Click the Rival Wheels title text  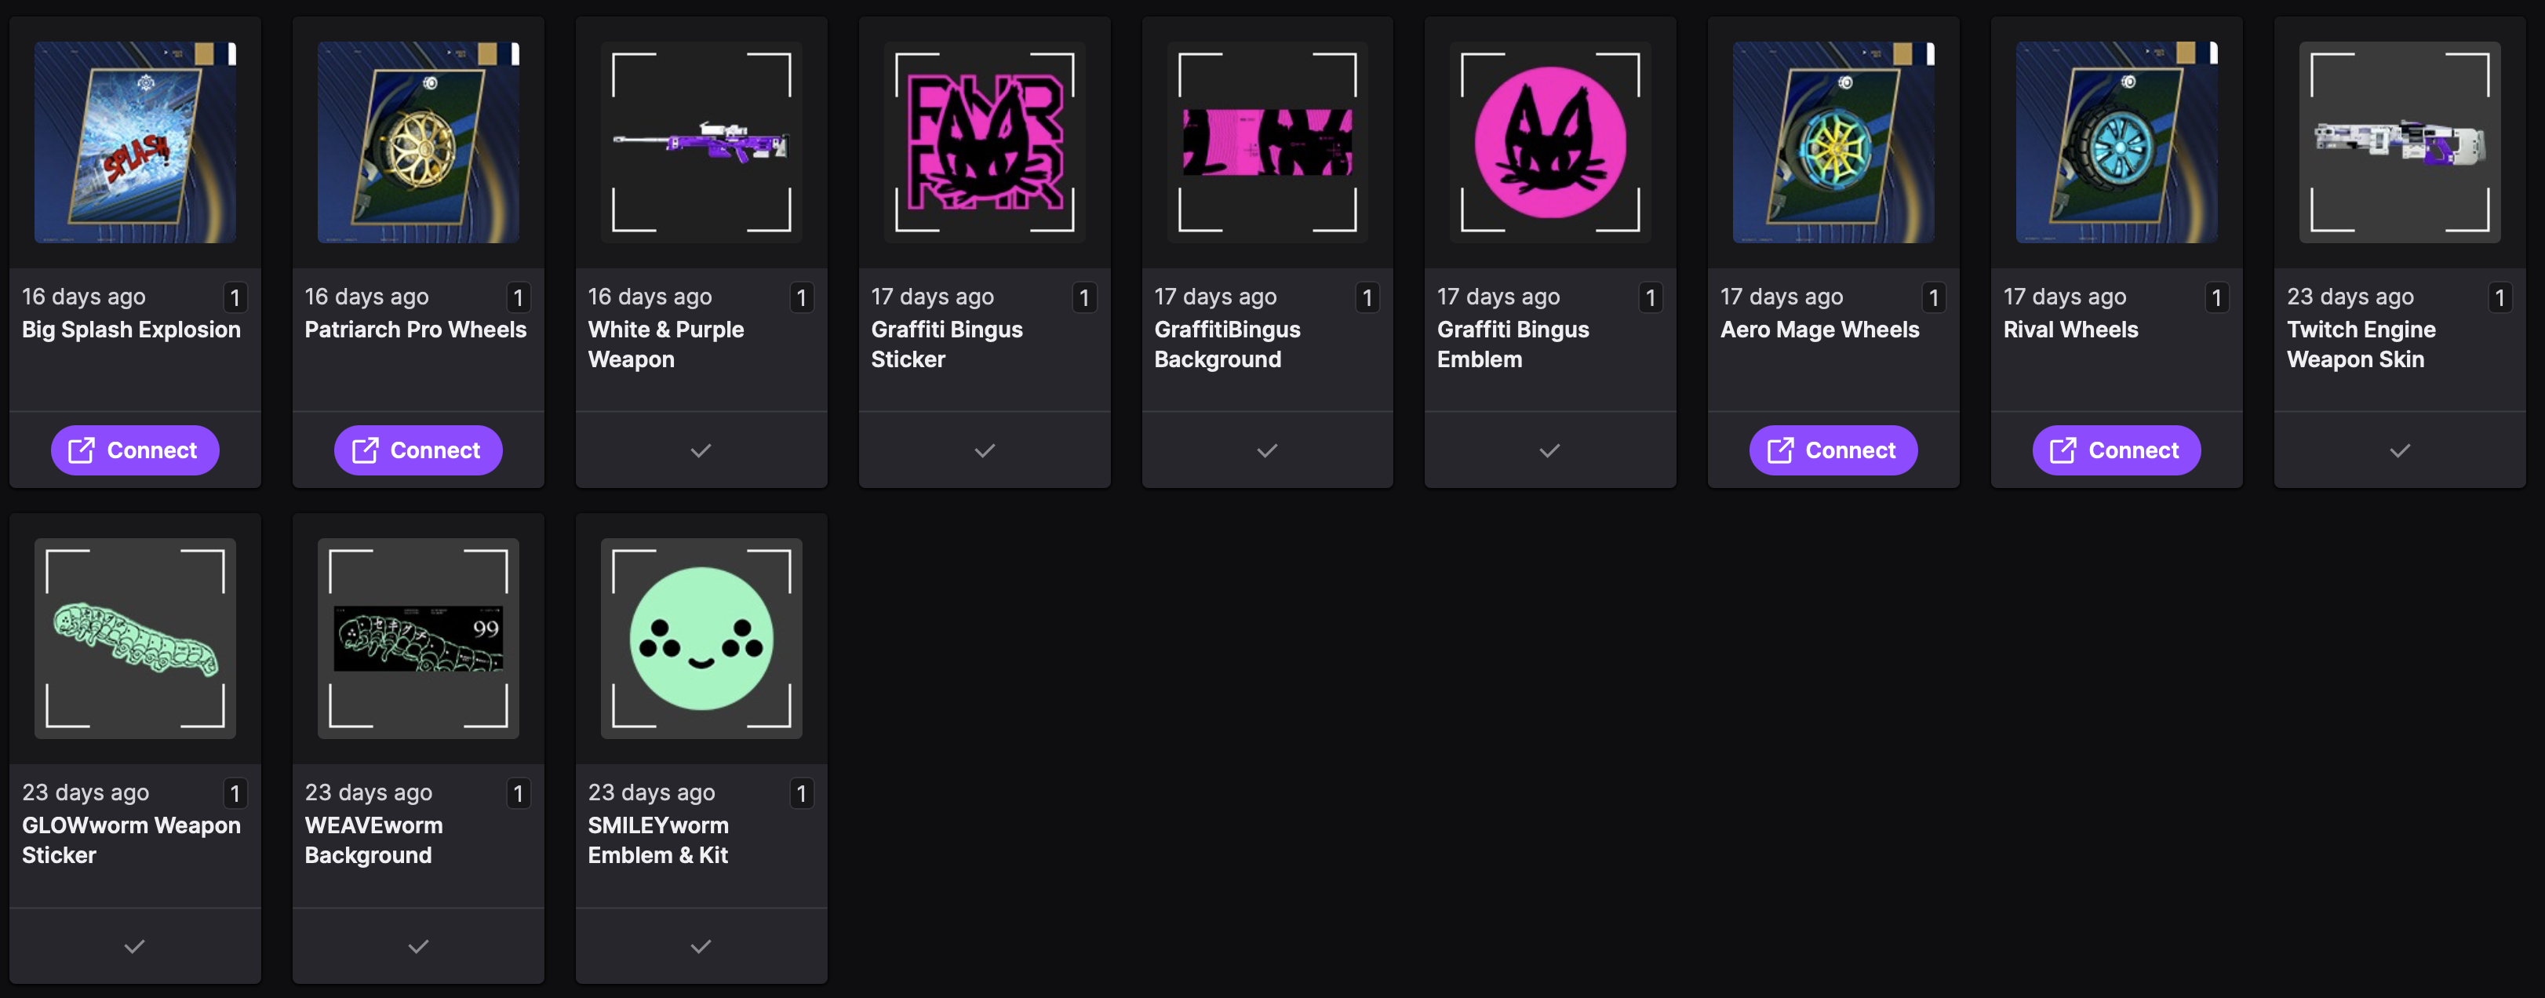2070,330
